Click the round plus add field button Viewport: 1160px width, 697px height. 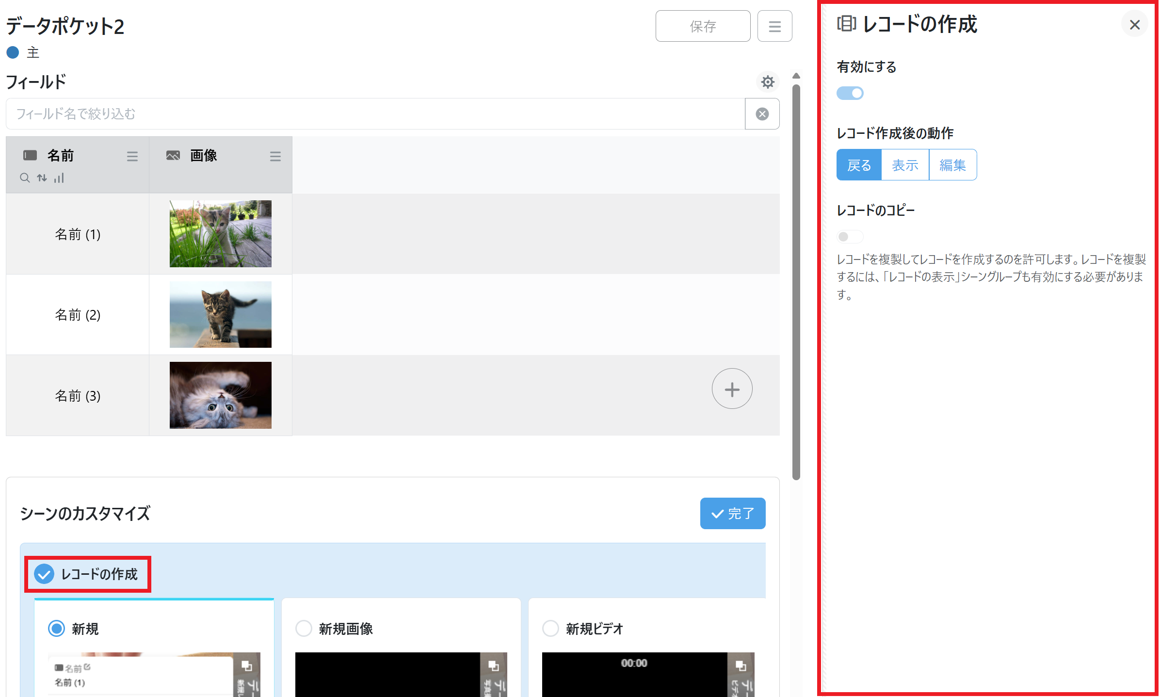tap(732, 389)
